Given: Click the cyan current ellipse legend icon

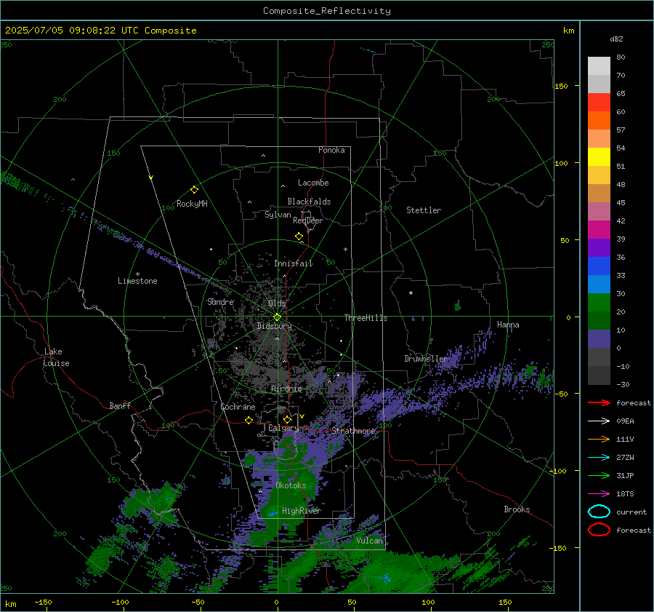Looking at the screenshot, I should pos(599,512).
